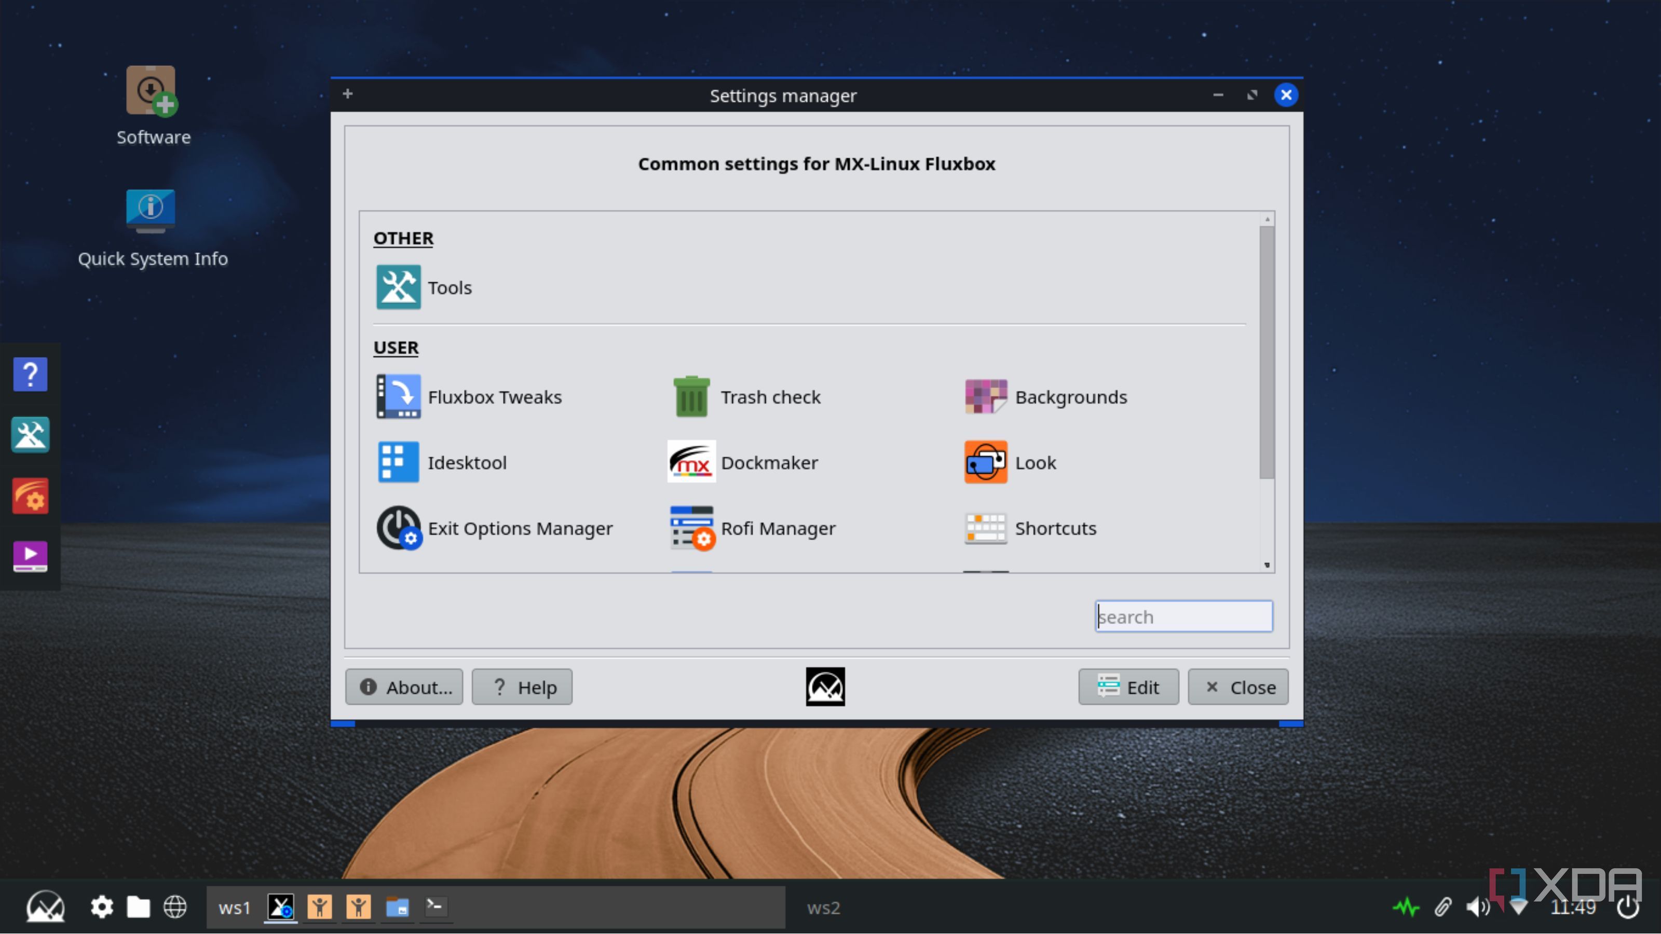Screen dimensions: 1661x934
Task: Open the purple media player dock icon
Action: tap(30, 556)
